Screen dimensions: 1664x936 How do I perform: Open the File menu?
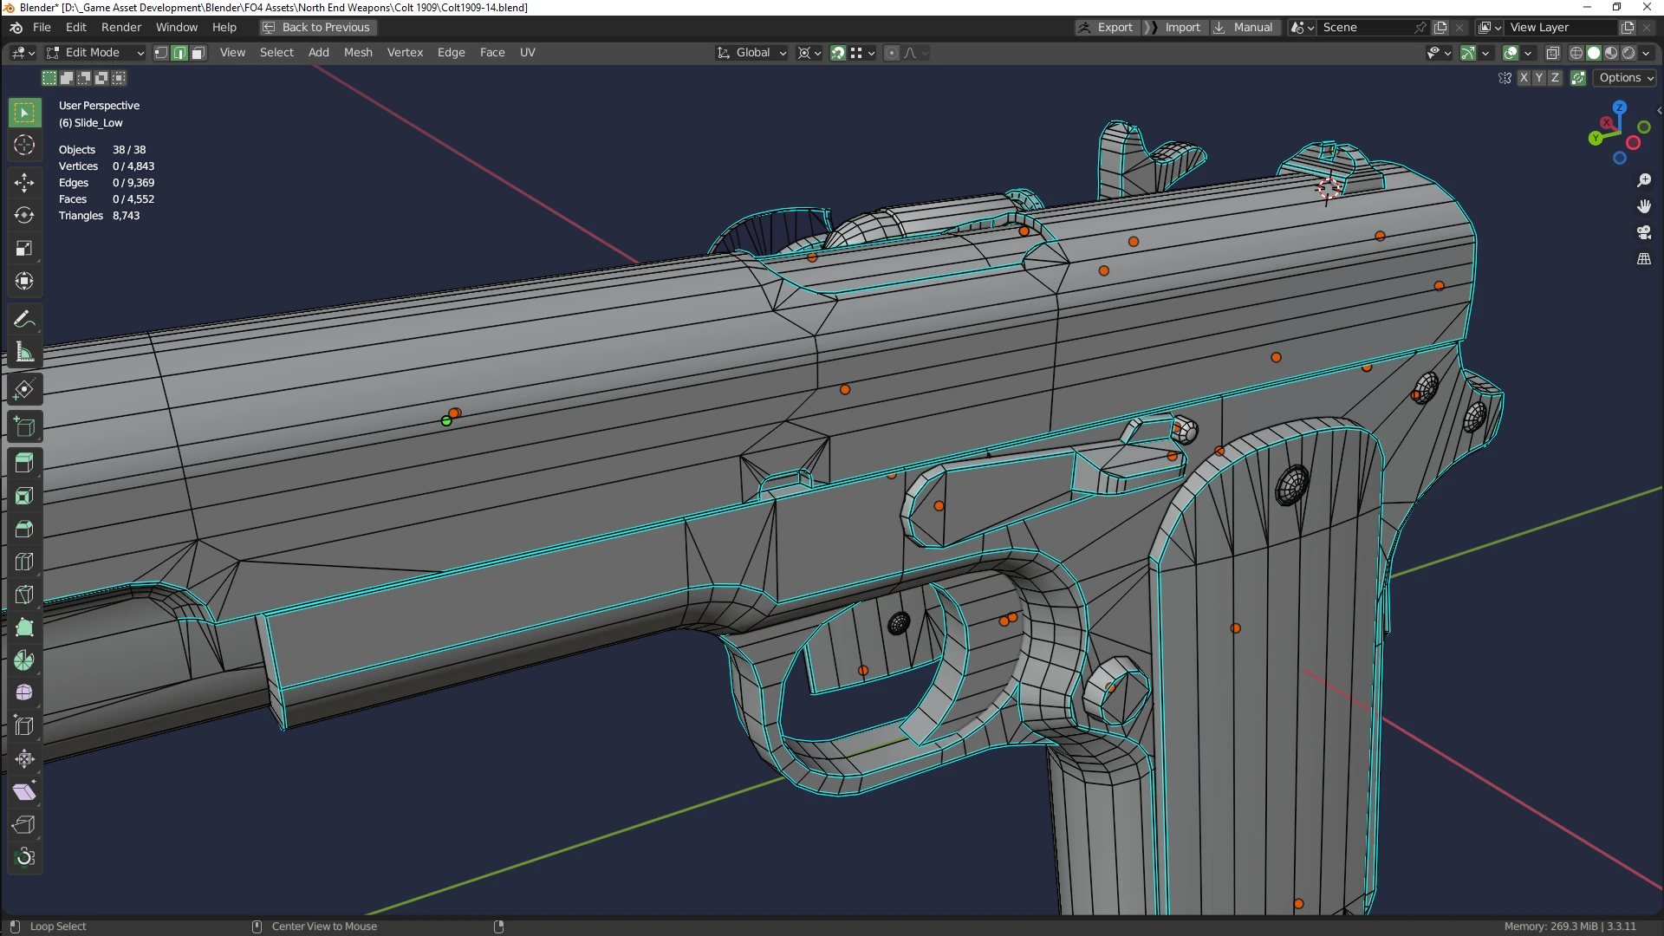pos(42,28)
